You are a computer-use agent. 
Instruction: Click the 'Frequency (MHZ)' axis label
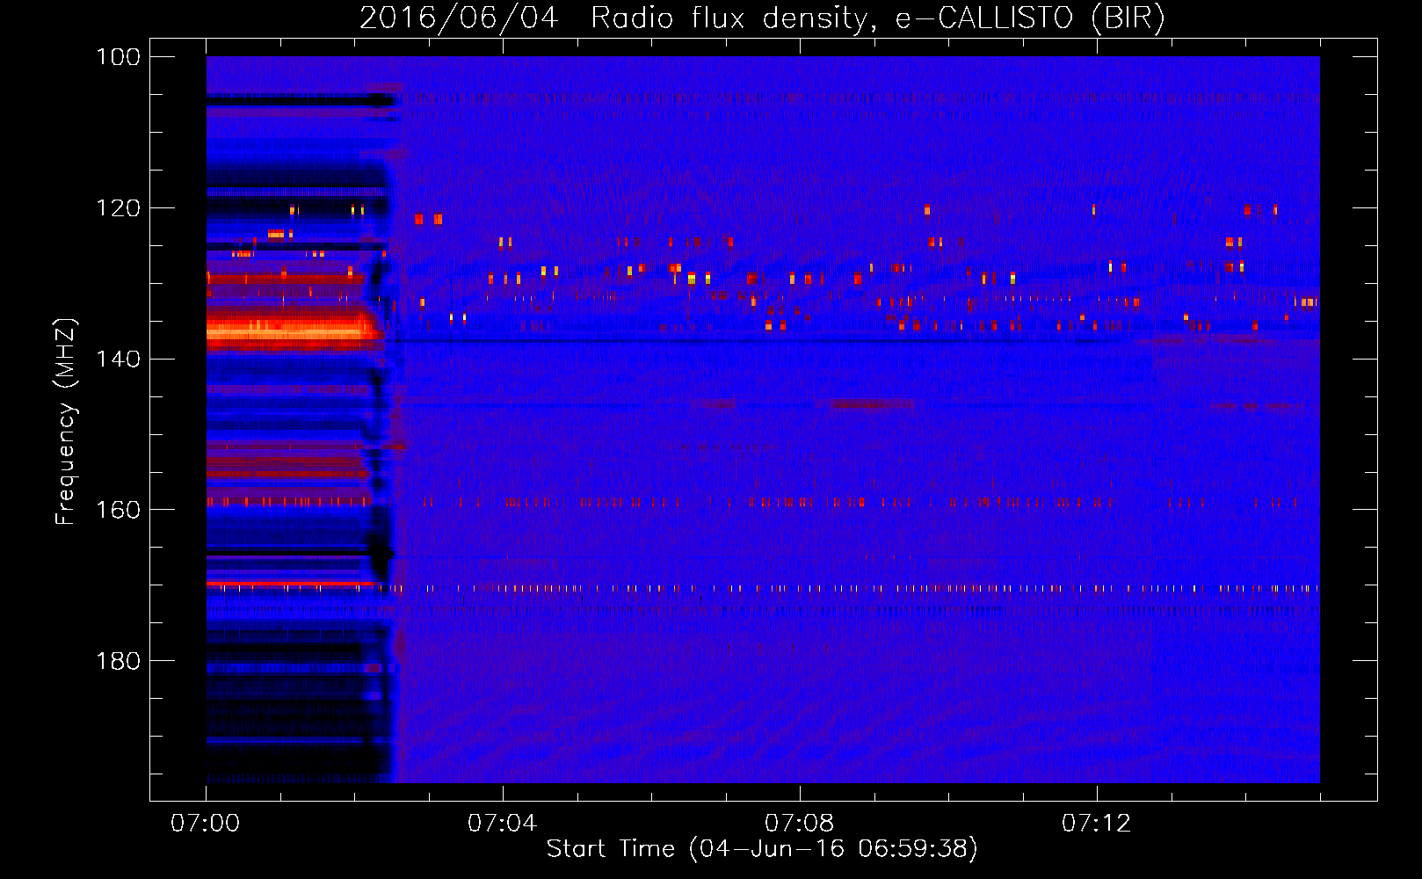pos(66,421)
